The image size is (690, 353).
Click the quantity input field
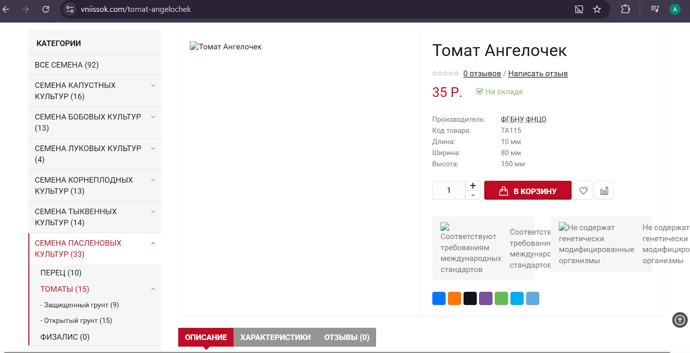pos(448,190)
